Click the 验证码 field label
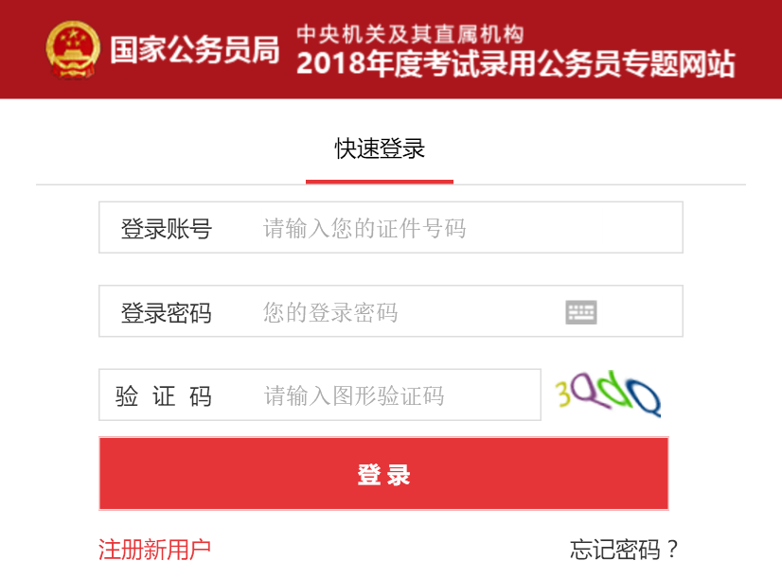Viewport: 782px width, 578px height. click(x=164, y=396)
